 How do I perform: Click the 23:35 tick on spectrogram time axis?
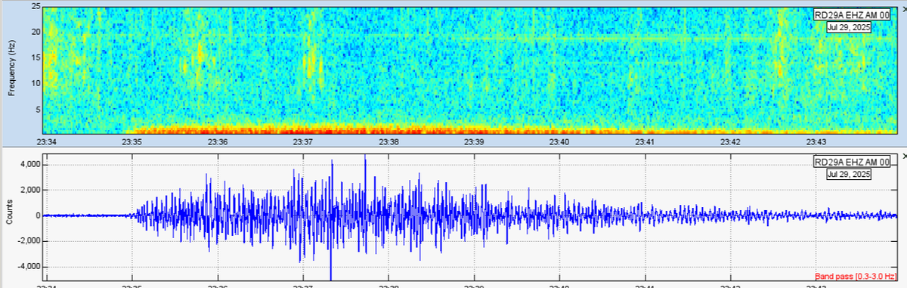pyautogui.click(x=132, y=141)
